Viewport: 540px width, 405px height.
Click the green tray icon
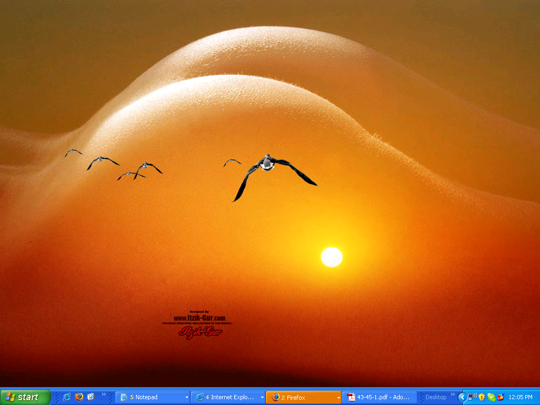(491, 397)
